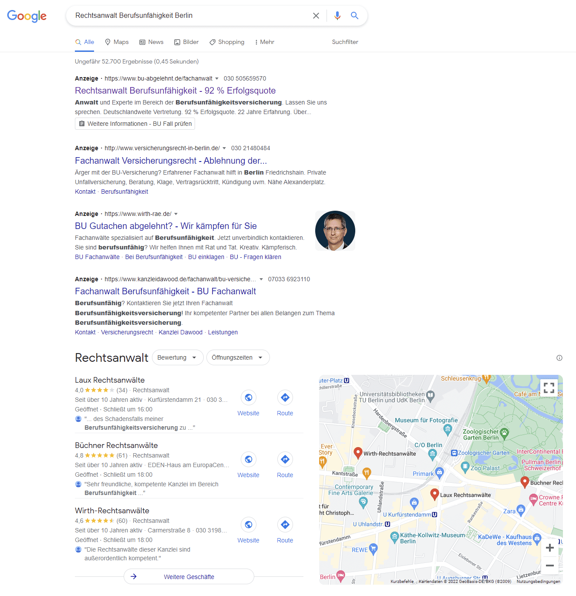
Task: Click the Weitere Geschäfte button
Action: point(189,576)
